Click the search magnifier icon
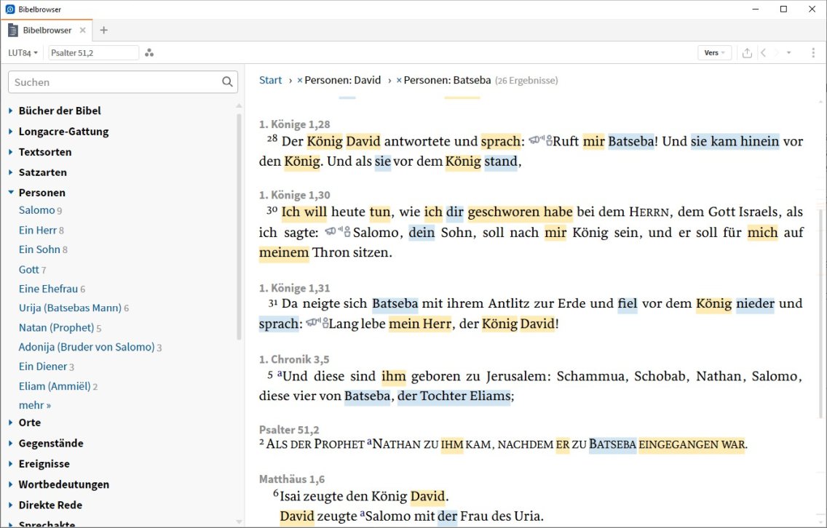 (227, 81)
